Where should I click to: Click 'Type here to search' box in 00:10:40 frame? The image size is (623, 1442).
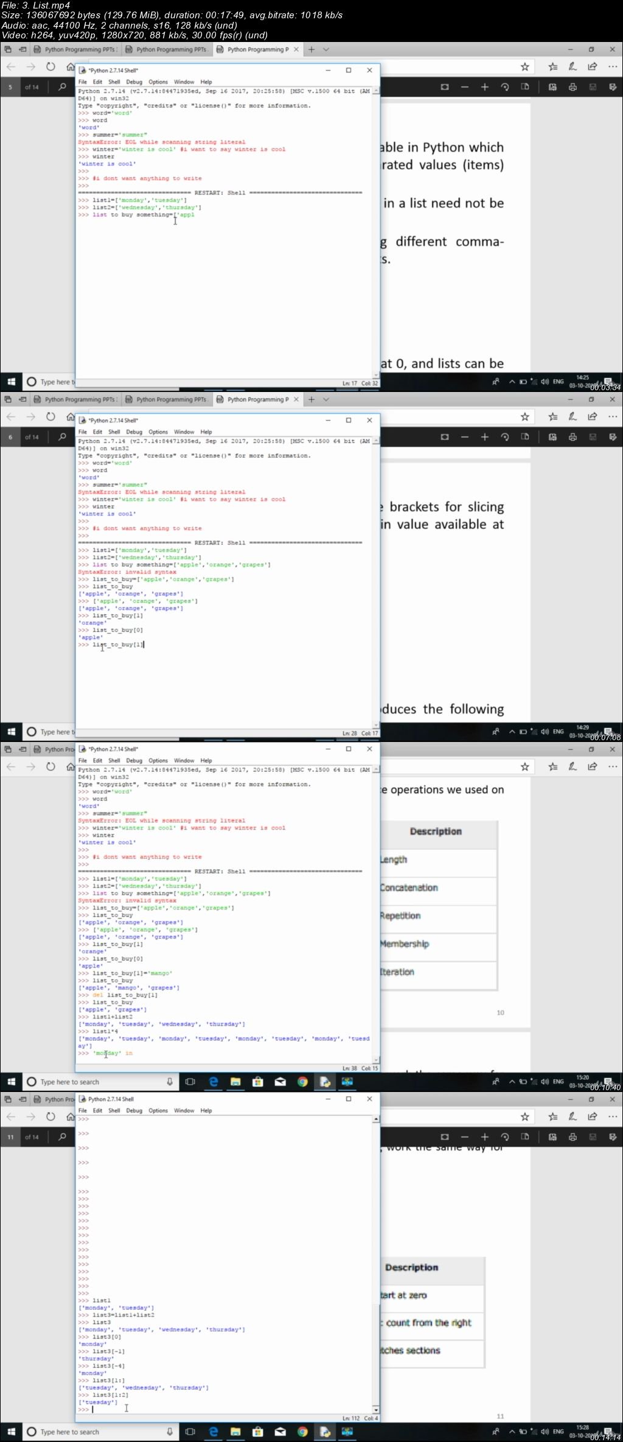coord(101,1082)
